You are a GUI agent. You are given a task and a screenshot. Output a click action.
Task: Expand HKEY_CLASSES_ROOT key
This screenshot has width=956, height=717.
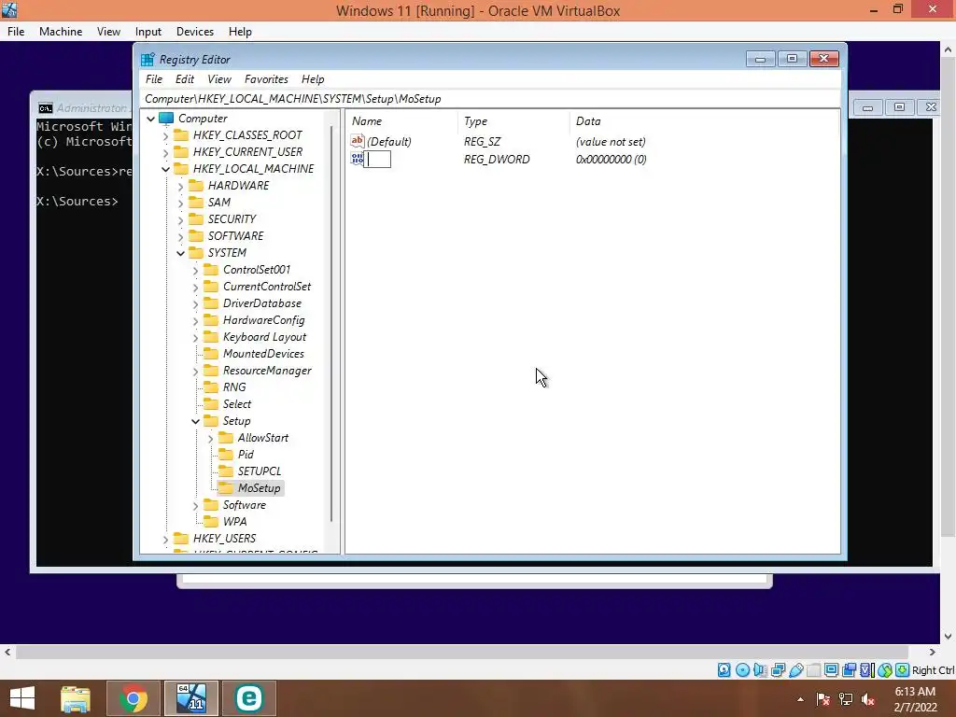point(165,135)
